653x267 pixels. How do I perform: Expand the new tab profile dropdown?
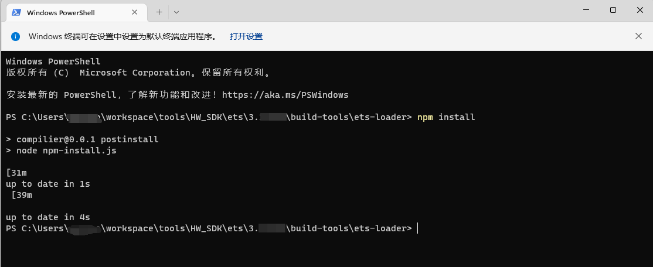(176, 12)
